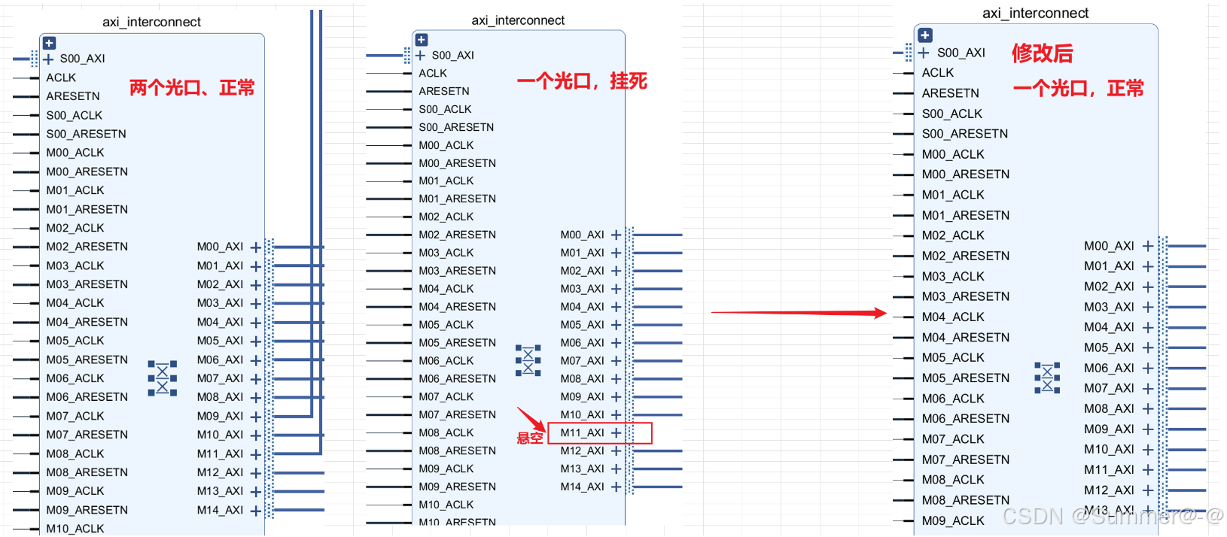Viewport: 1227px width, 537px height.
Task: Select M05_ARESETN port in the right block
Action: tap(966, 378)
